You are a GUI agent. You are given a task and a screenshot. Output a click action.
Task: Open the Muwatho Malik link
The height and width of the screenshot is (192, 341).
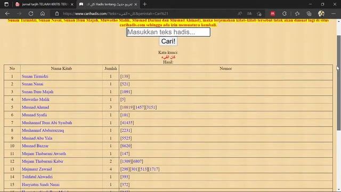(36, 100)
